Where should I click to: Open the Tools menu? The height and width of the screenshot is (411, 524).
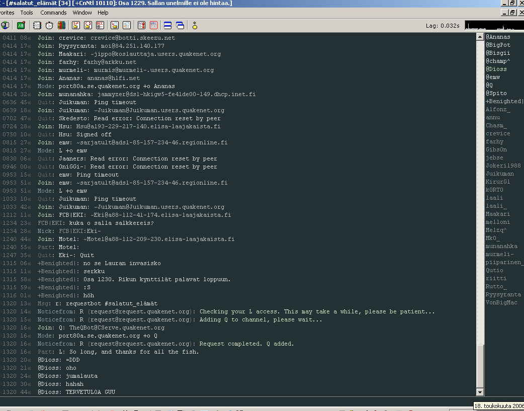tap(26, 13)
